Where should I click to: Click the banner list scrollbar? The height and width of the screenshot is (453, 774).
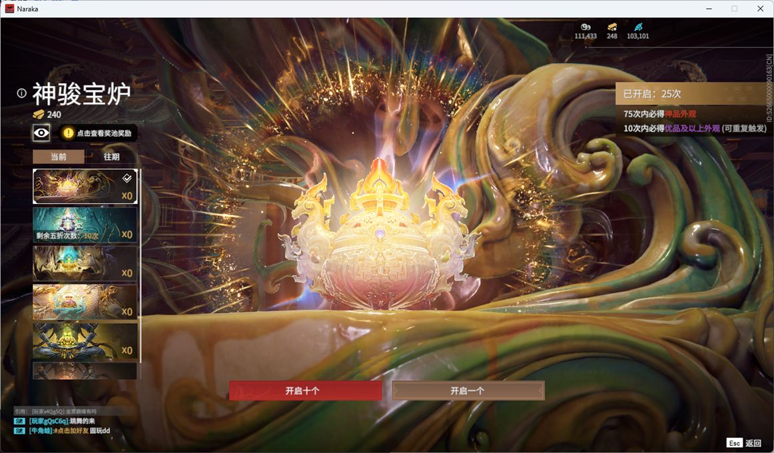[x=140, y=266]
